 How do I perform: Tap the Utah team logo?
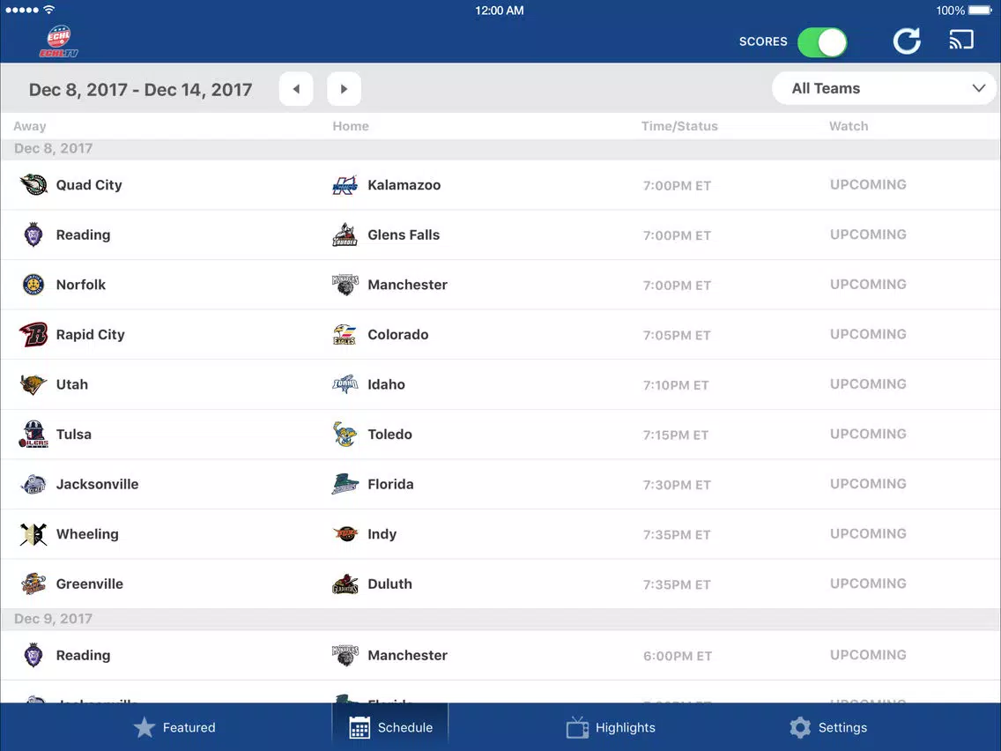tap(33, 384)
